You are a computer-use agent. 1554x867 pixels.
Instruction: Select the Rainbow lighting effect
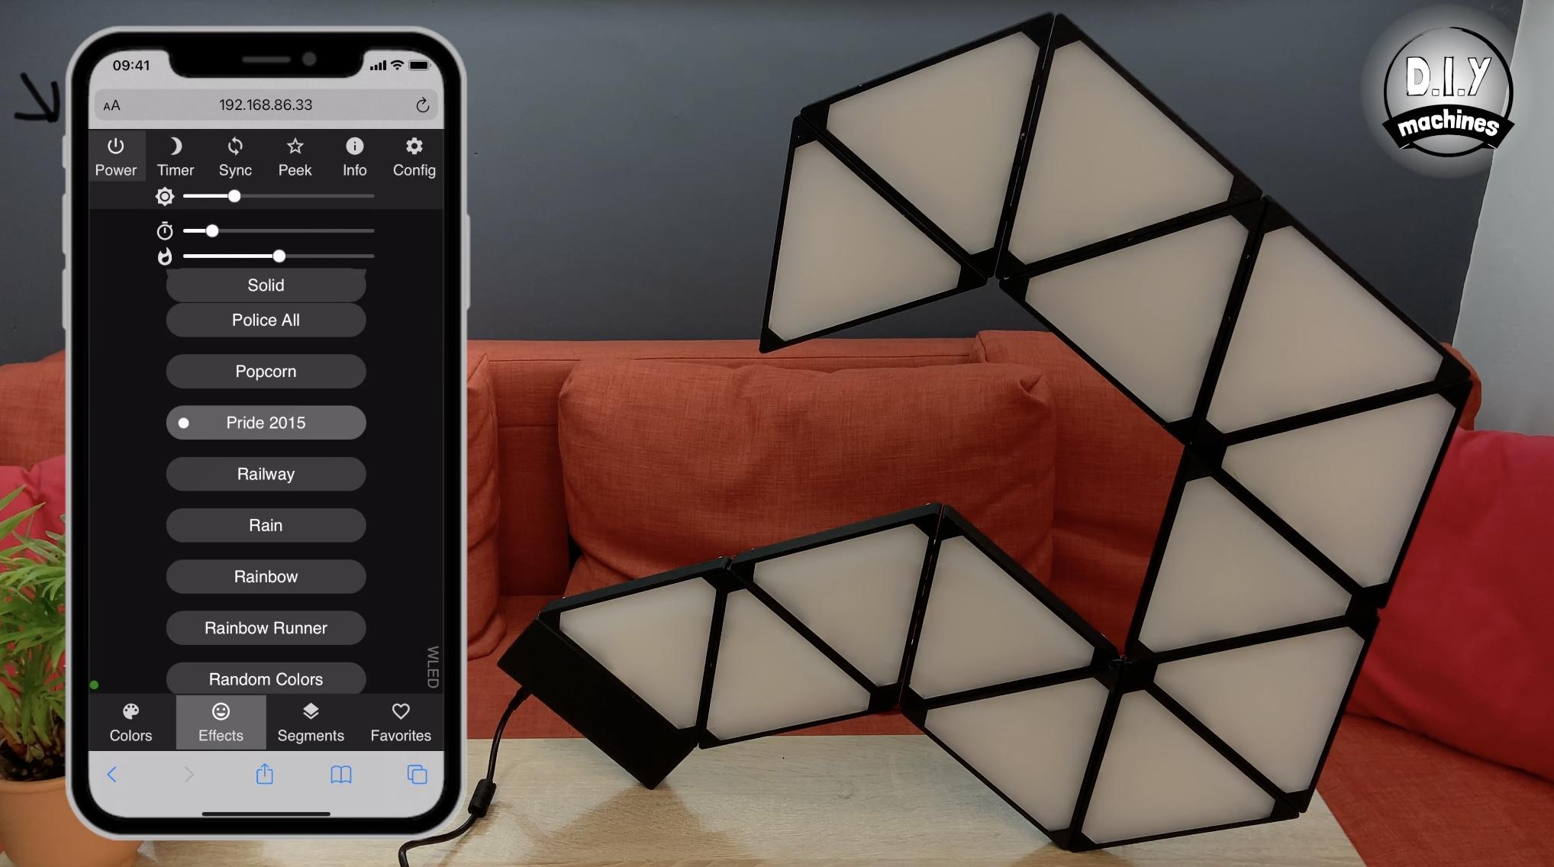click(265, 575)
